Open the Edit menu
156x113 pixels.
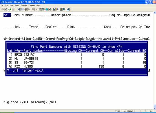6,5
